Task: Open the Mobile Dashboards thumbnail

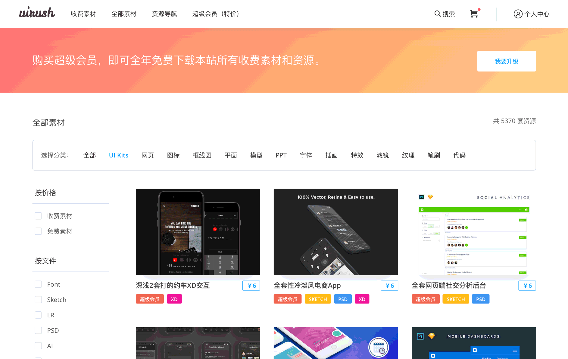Action: (474, 343)
